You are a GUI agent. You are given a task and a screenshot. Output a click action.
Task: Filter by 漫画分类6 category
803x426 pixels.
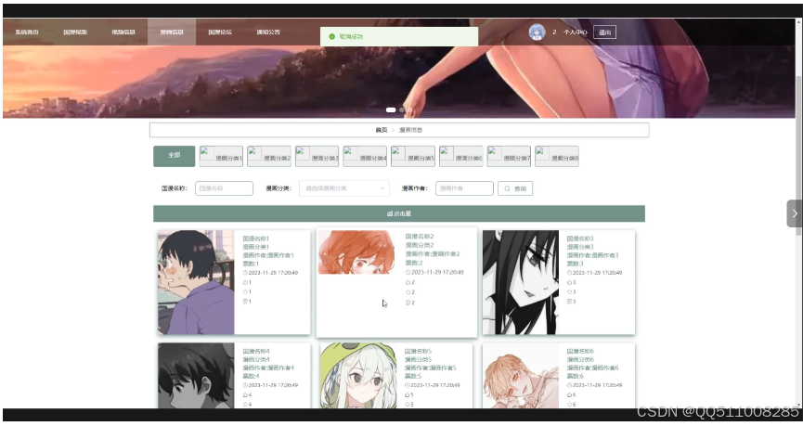460,156
